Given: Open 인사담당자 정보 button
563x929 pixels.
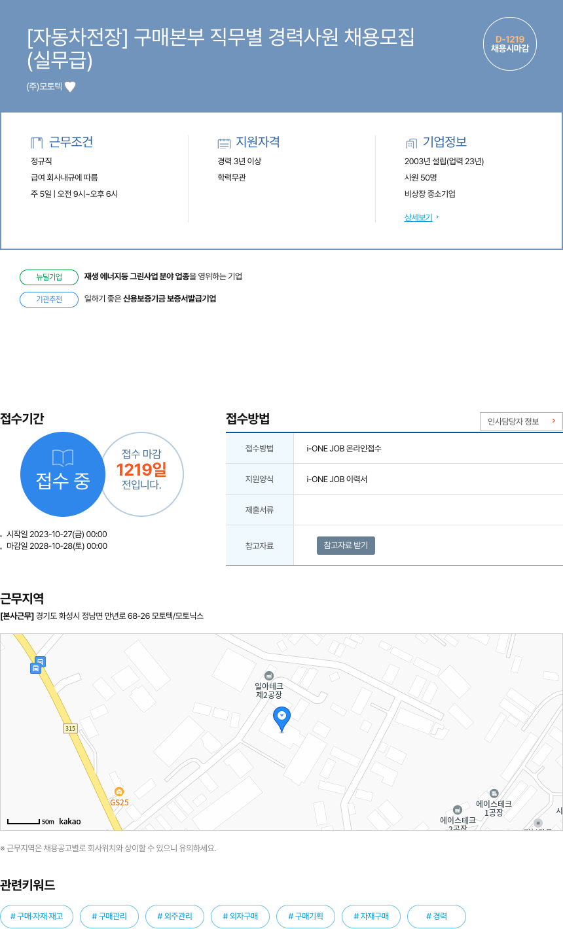Looking at the screenshot, I should click(521, 421).
